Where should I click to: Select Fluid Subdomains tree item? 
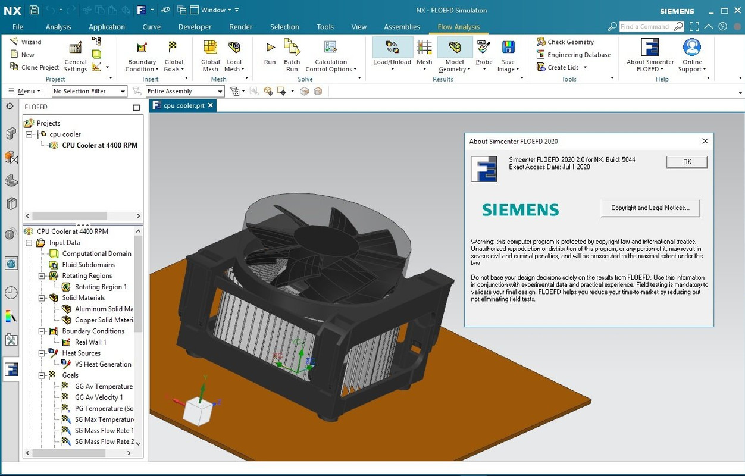tap(82, 265)
